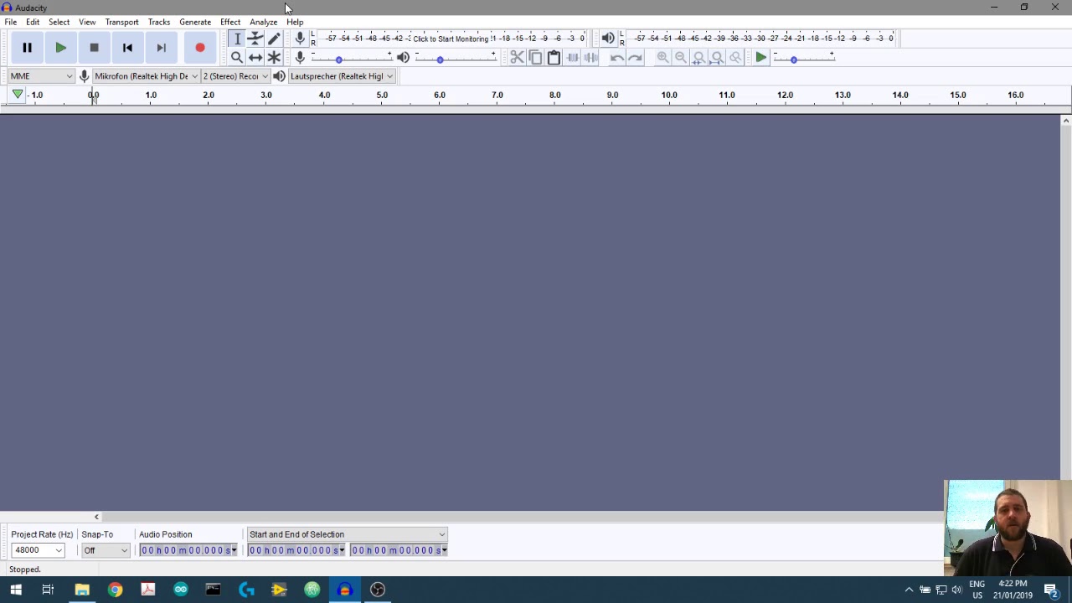
Task: Click the Cut (scissors) icon
Action: tap(517, 57)
